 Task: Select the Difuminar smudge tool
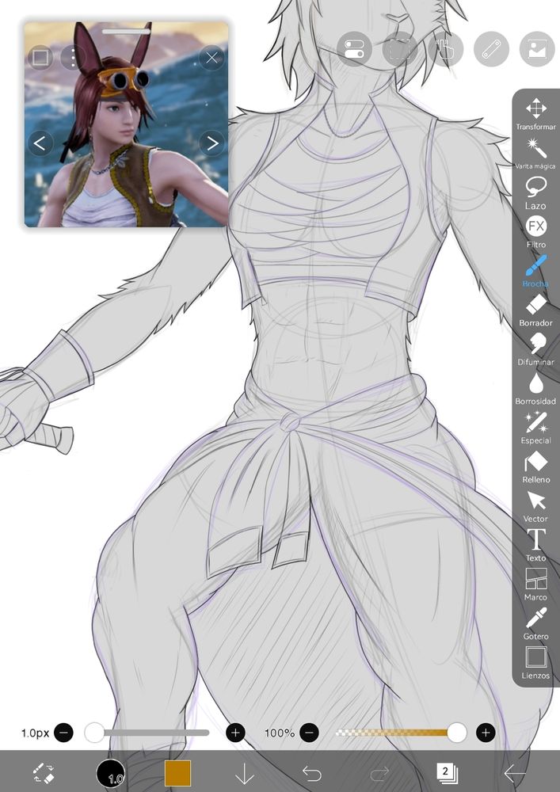click(535, 349)
